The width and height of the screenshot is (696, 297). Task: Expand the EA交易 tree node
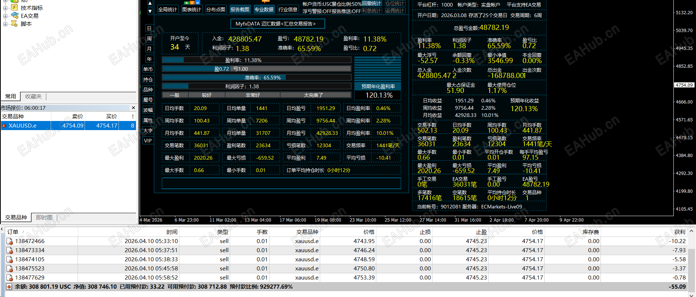pos(5,16)
